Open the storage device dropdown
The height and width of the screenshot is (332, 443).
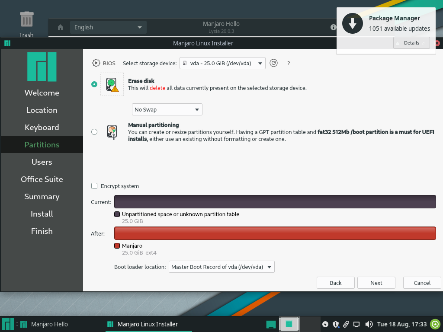[x=222, y=63]
